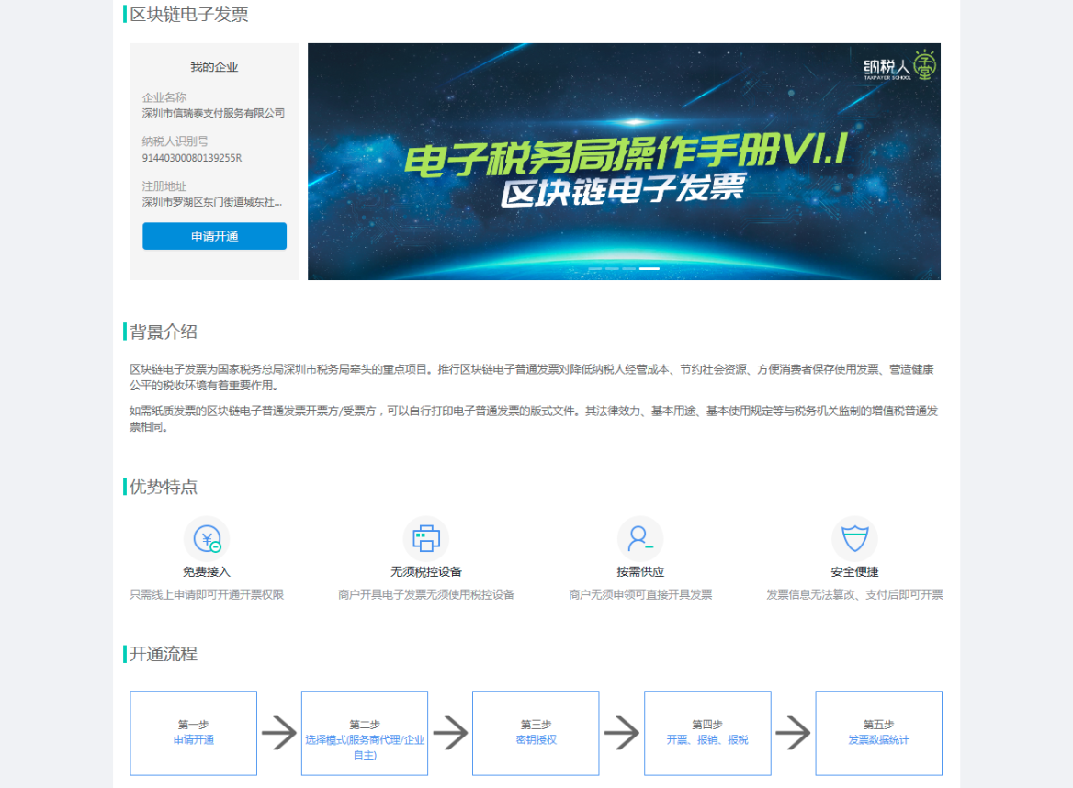Screen dimensions: 1073x788
Task: Click the 安全便捷 shield icon
Action: 854,539
